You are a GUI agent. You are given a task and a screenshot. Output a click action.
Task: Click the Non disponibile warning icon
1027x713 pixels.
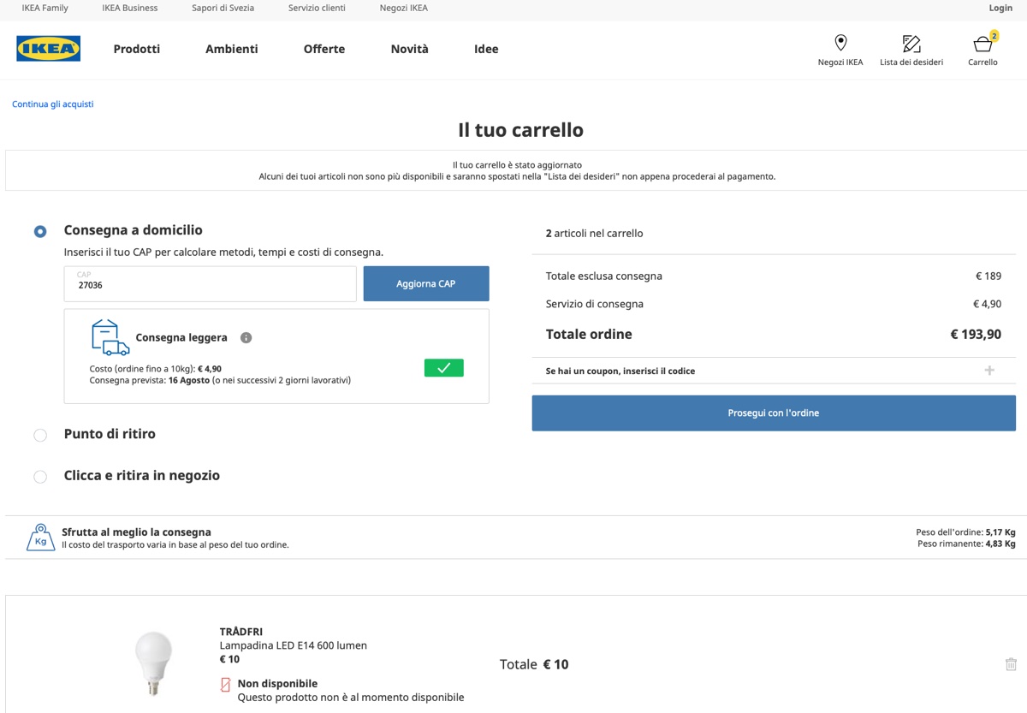226,684
